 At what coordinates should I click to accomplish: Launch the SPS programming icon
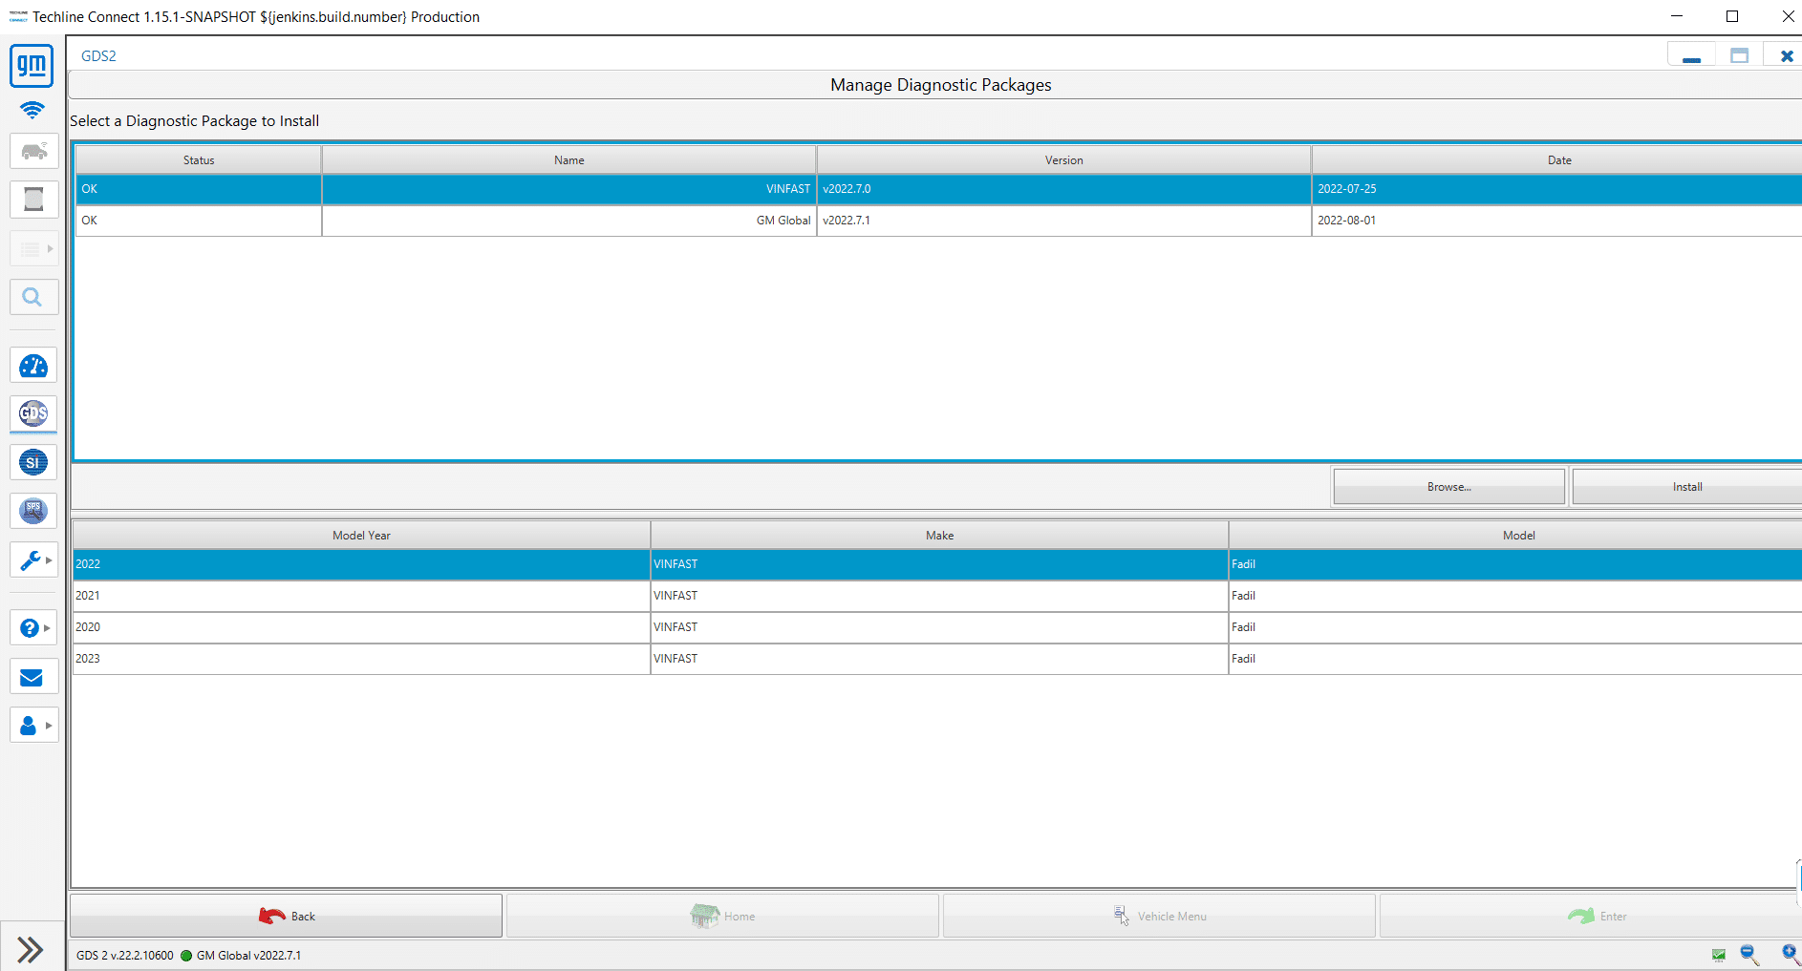33,511
